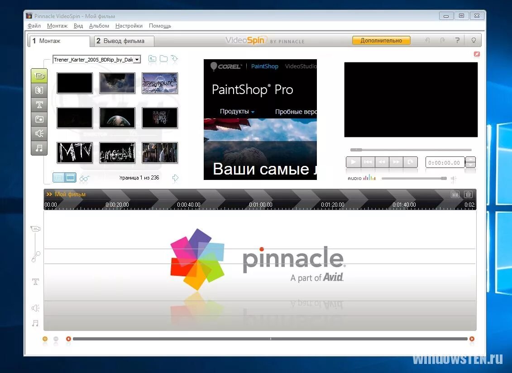The height and width of the screenshot is (373, 512).
Task: Click the undo arrow icon
Action: tap(427, 40)
